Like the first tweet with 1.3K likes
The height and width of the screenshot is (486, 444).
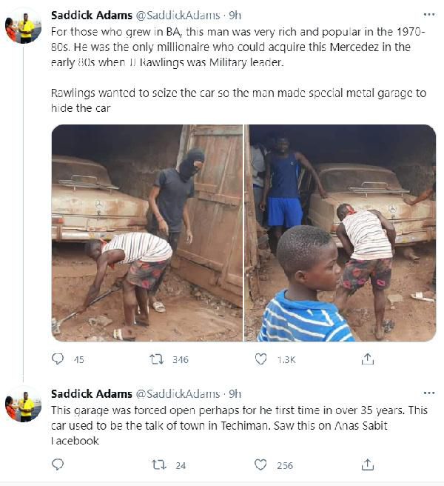[x=260, y=359]
